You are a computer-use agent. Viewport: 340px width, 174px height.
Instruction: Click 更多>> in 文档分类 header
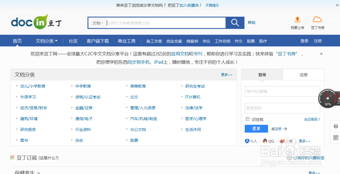pyautogui.click(x=226, y=75)
